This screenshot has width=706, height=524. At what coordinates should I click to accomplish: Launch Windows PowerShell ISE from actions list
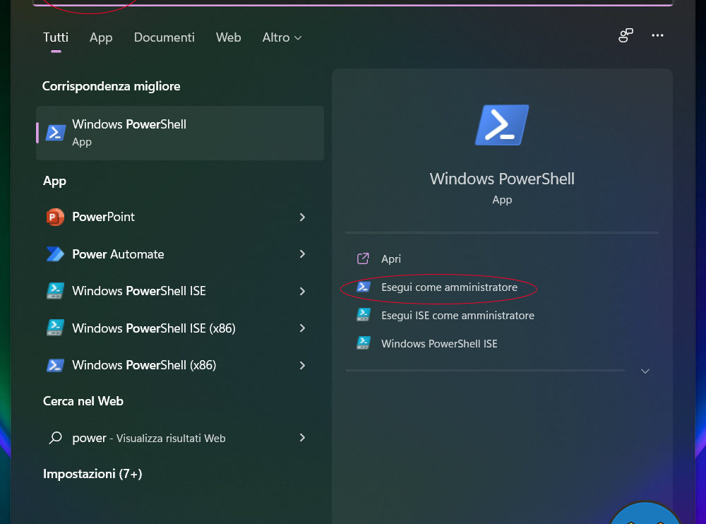tap(439, 344)
